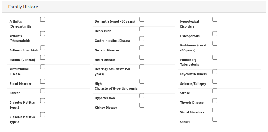Check the Kidney Disease checkbox
This screenshot has height=132, width=268.
142,105
